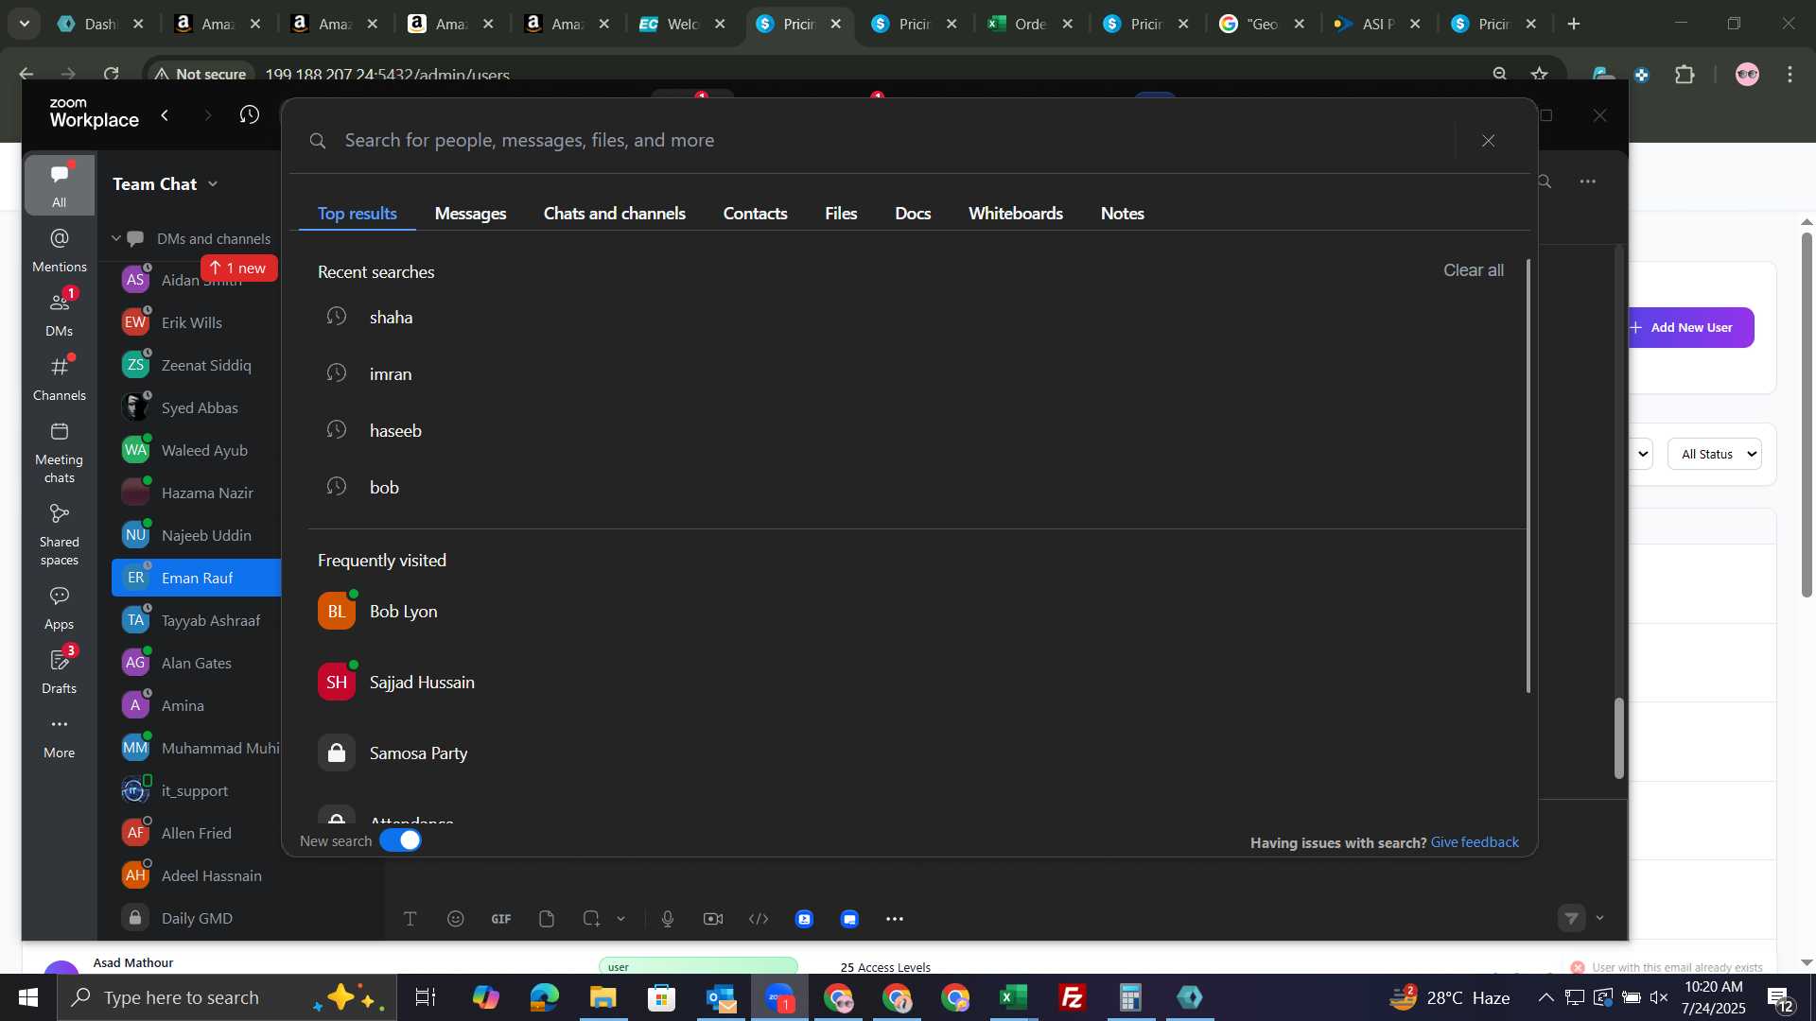1816x1021 pixels.
Task: Open Channels in Zoom sidebar
Action: (x=59, y=378)
